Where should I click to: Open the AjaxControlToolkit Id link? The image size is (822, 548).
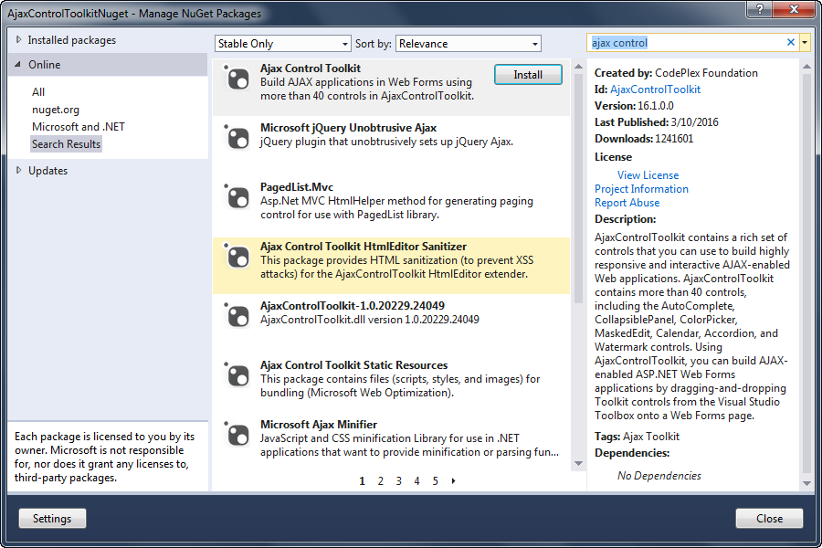[655, 90]
